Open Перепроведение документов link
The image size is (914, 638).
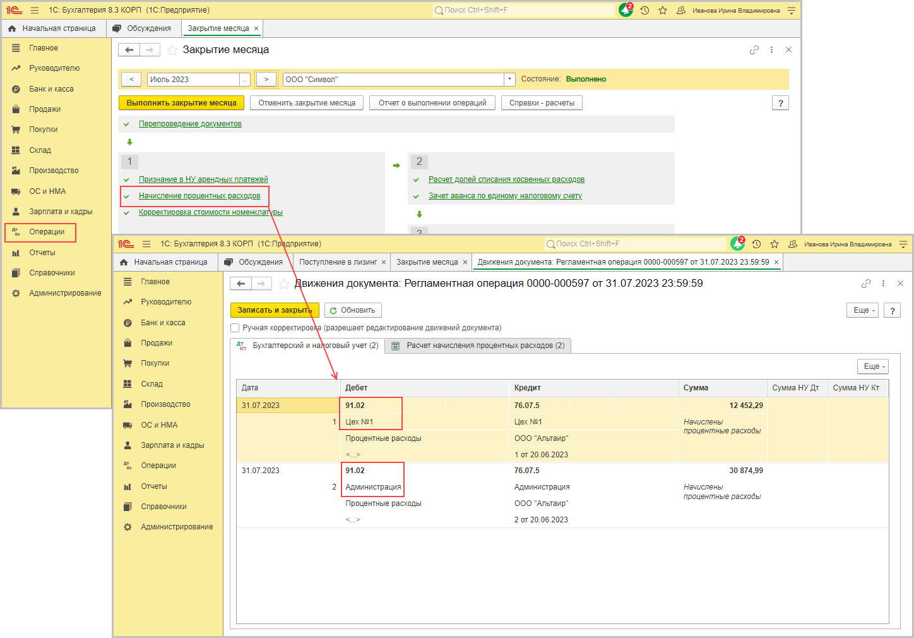coord(190,124)
